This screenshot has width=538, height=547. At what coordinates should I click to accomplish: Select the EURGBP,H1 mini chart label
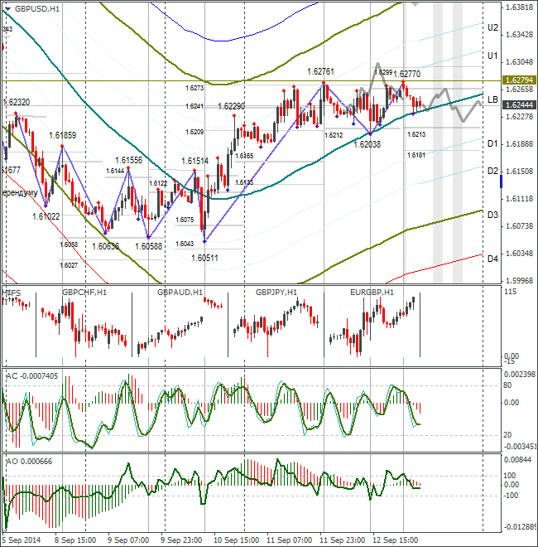pos(371,293)
